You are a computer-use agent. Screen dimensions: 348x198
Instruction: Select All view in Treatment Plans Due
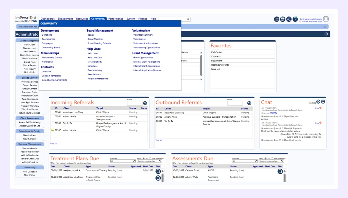144,159
